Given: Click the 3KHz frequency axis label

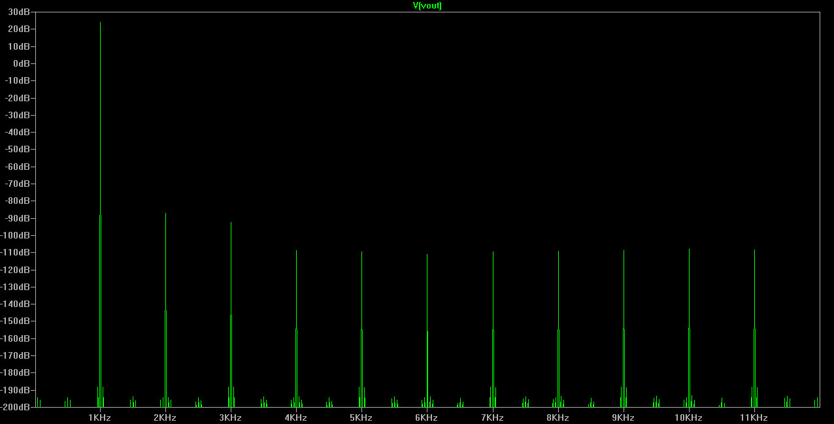Looking at the screenshot, I should click(231, 417).
